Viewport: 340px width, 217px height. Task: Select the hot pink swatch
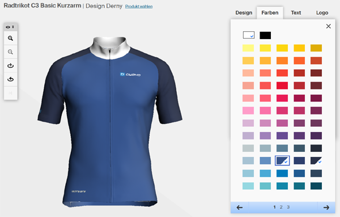click(265, 110)
